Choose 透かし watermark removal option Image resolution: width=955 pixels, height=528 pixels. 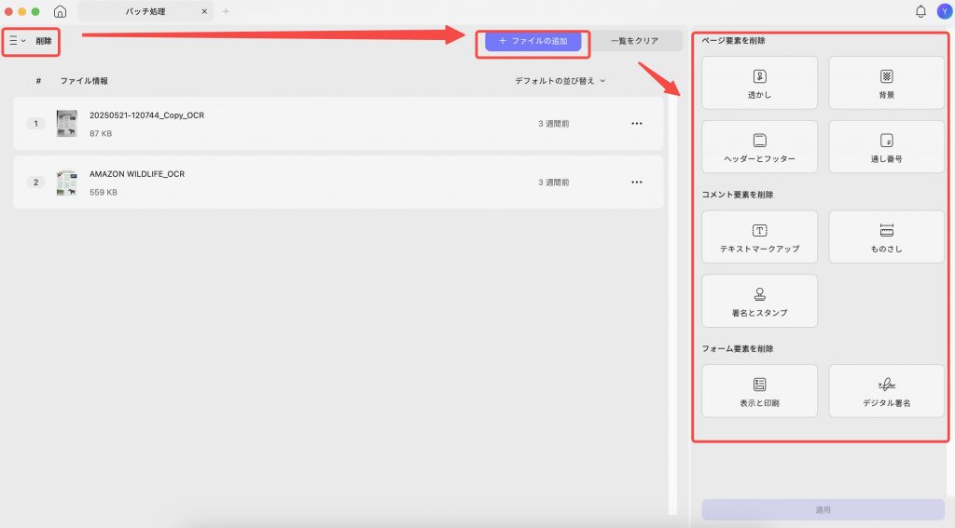tap(759, 83)
